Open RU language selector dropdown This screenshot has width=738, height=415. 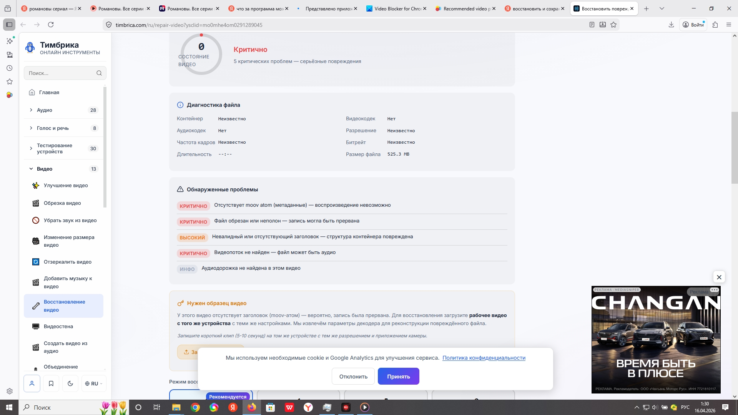click(x=94, y=383)
